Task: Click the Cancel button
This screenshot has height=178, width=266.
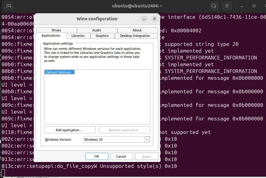Action: tap(122, 156)
